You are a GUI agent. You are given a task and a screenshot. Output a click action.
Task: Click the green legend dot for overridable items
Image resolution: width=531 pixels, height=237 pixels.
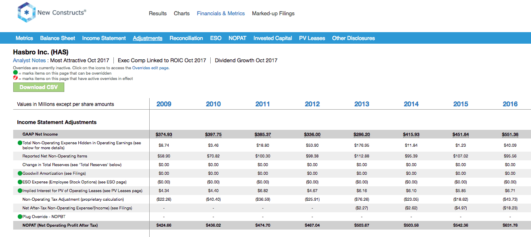tap(15, 73)
